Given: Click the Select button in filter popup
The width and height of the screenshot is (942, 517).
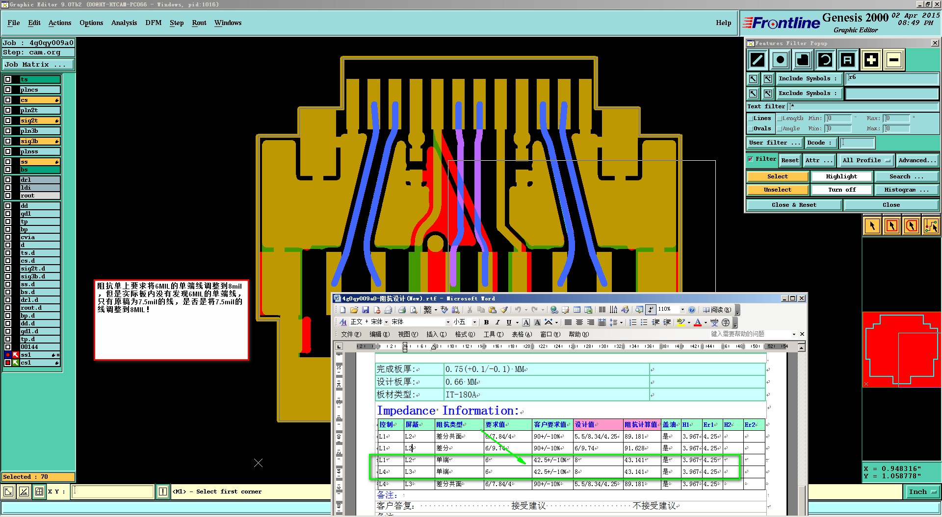Looking at the screenshot, I should point(778,176).
